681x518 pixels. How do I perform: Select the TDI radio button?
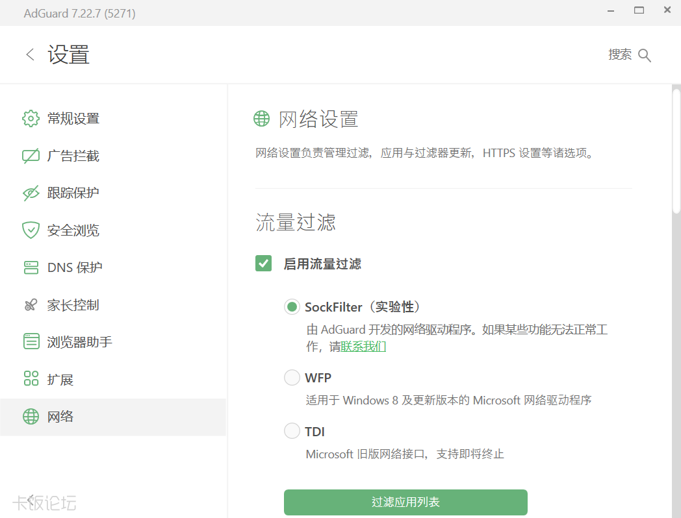(292, 431)
